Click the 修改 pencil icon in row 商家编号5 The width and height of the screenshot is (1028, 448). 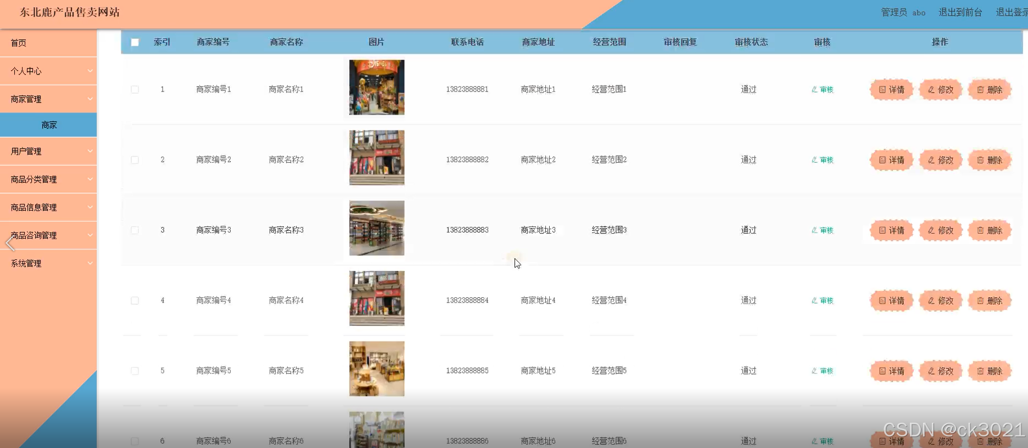931,371
